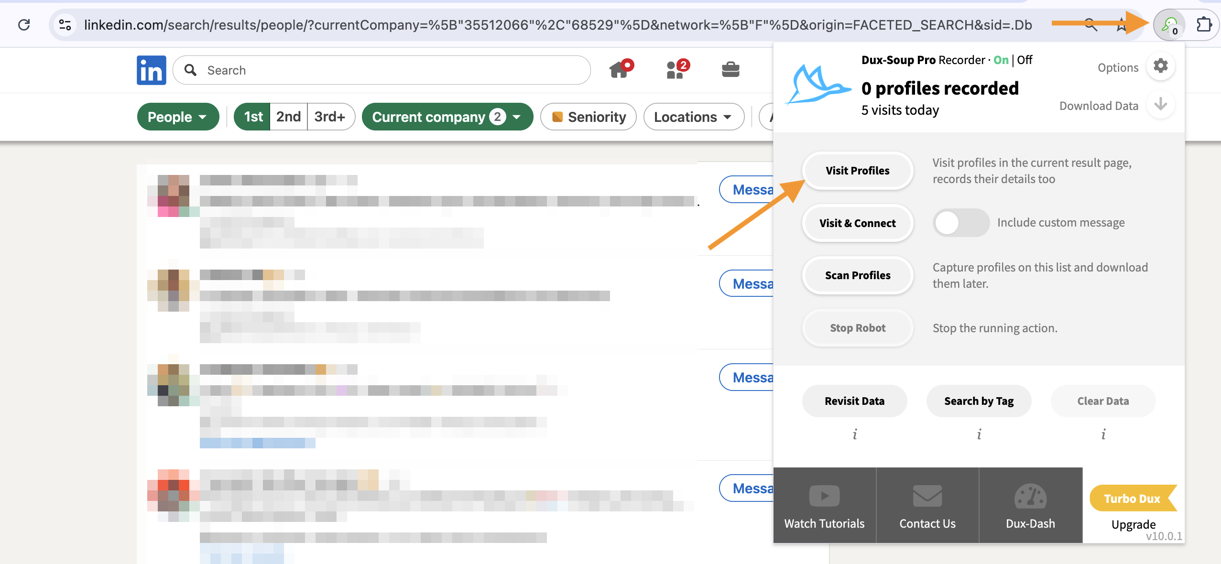The height and width of the screenshot is (564, 1221).
Task: Open the Current company filter dropdown
Action: click(447, 117)
